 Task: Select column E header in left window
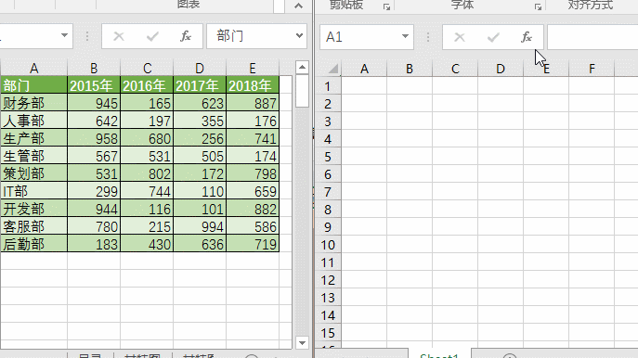coord(253,68)
